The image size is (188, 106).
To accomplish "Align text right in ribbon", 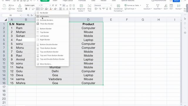I will pos(67,9).
